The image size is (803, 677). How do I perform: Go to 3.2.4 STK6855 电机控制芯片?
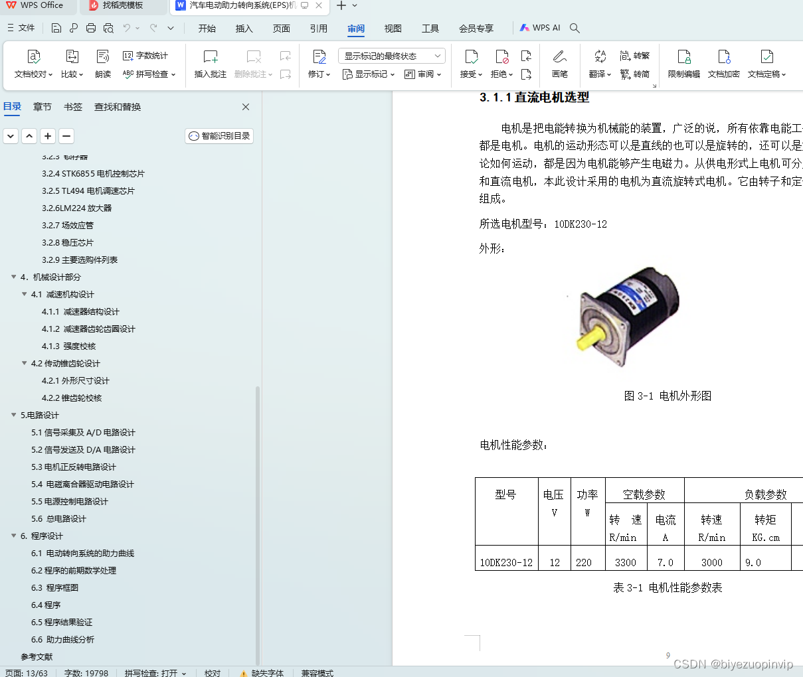[93, 173]
